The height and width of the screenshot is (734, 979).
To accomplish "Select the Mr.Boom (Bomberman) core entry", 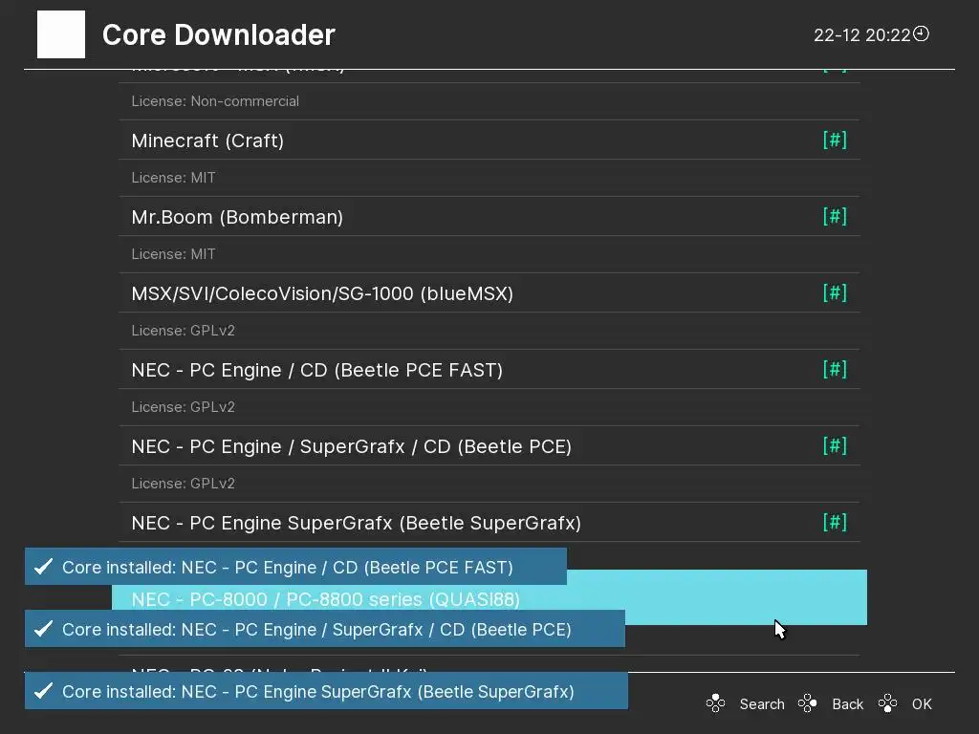I will [237, 217].
